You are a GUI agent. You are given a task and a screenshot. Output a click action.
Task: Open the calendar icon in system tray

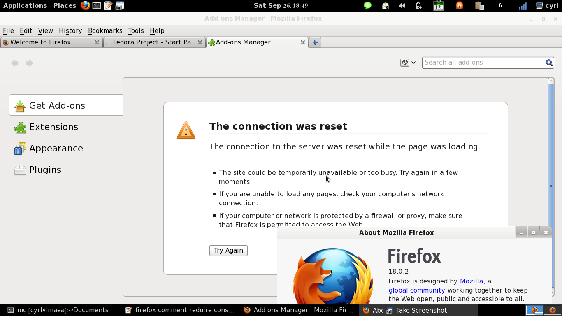click(x=439, y=6)
